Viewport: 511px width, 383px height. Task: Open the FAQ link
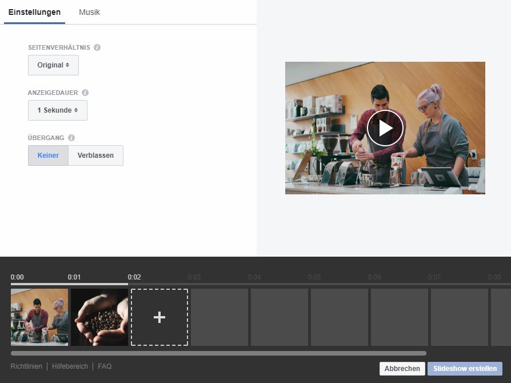tap(105, 366)
